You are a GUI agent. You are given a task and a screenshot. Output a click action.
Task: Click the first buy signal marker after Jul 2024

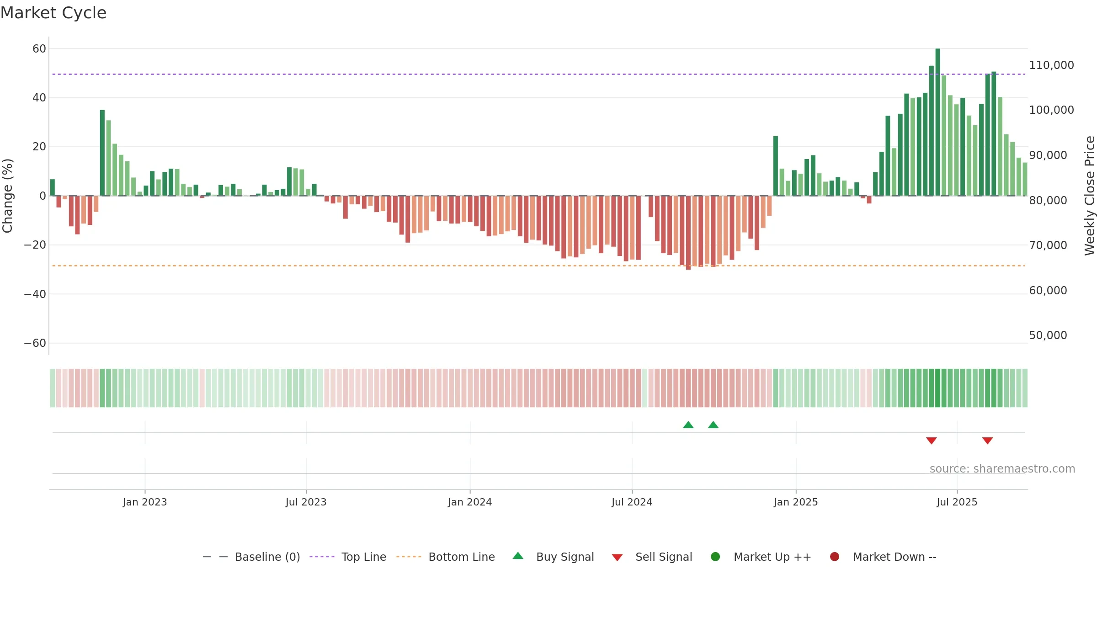click(688, 425)
